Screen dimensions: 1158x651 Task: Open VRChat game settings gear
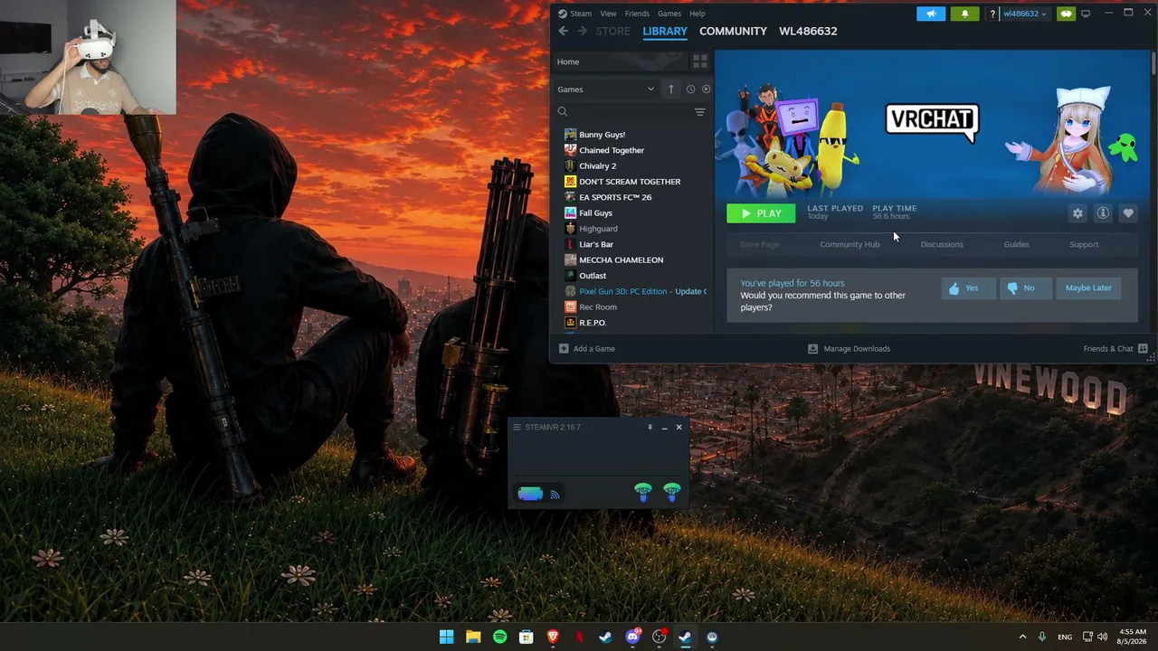click(1077, 213)
